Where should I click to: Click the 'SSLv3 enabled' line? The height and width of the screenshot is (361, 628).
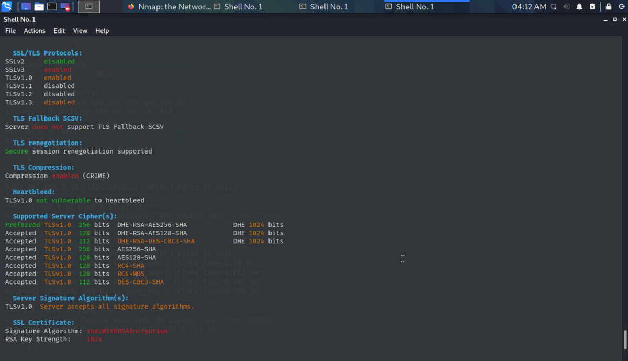click(38, 69)
